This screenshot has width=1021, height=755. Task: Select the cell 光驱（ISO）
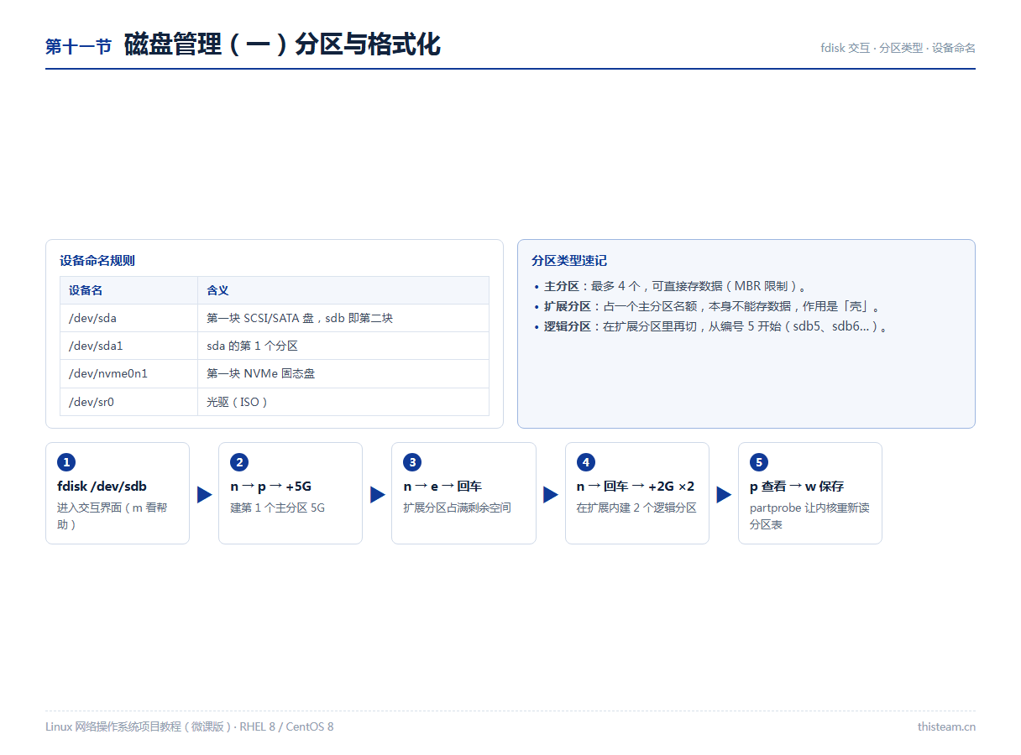pyautogui.click(x=343, y=402)
